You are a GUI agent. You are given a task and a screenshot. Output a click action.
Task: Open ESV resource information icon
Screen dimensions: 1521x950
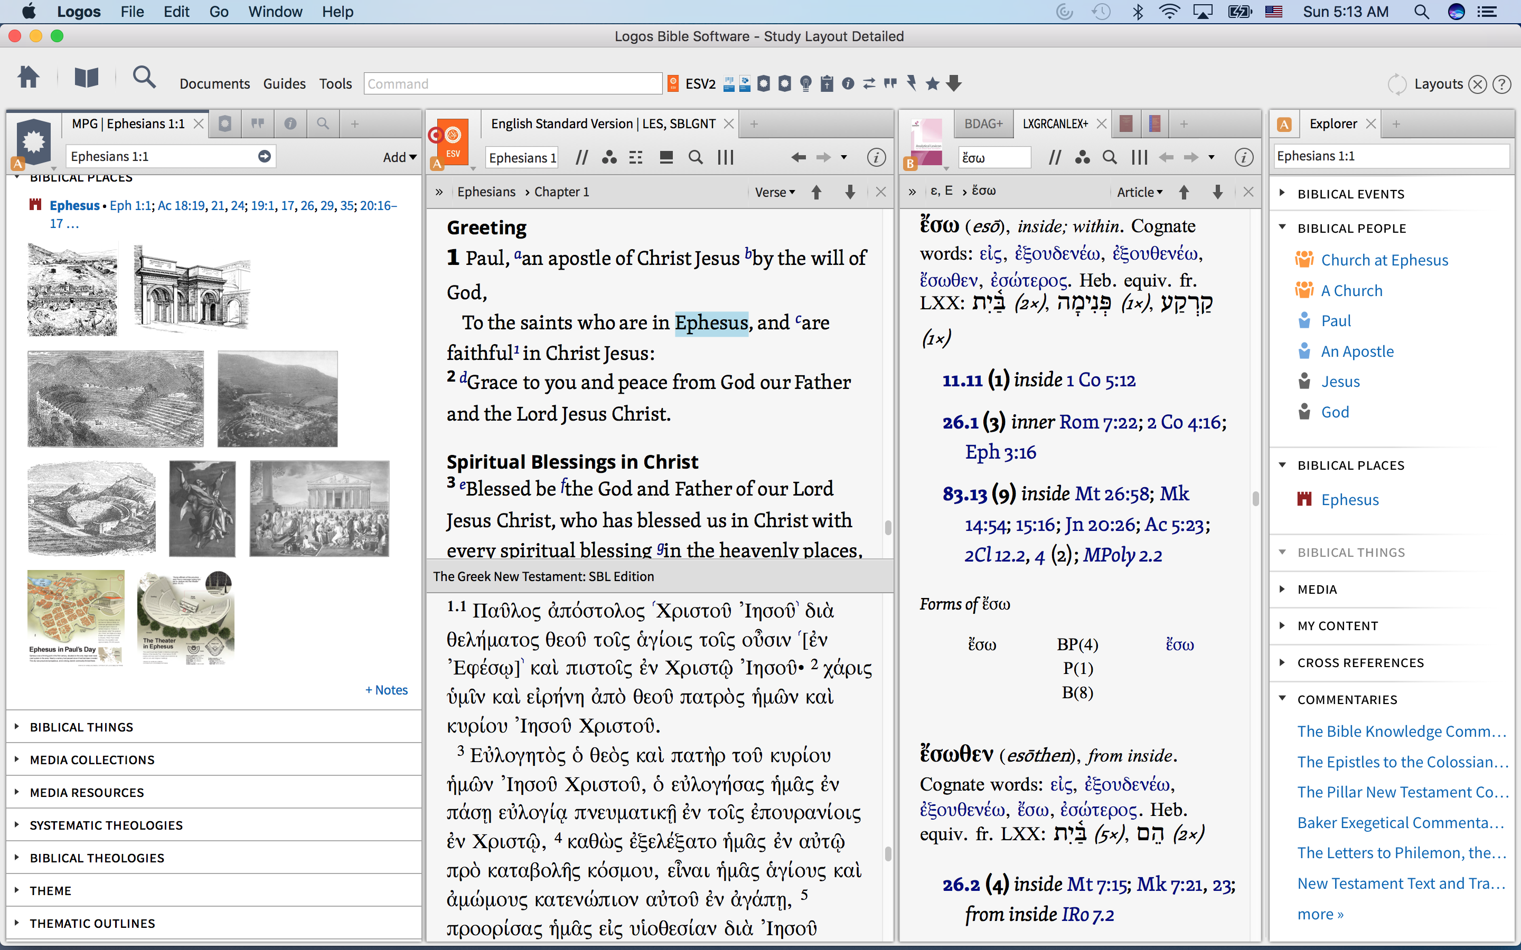point(876,158)
